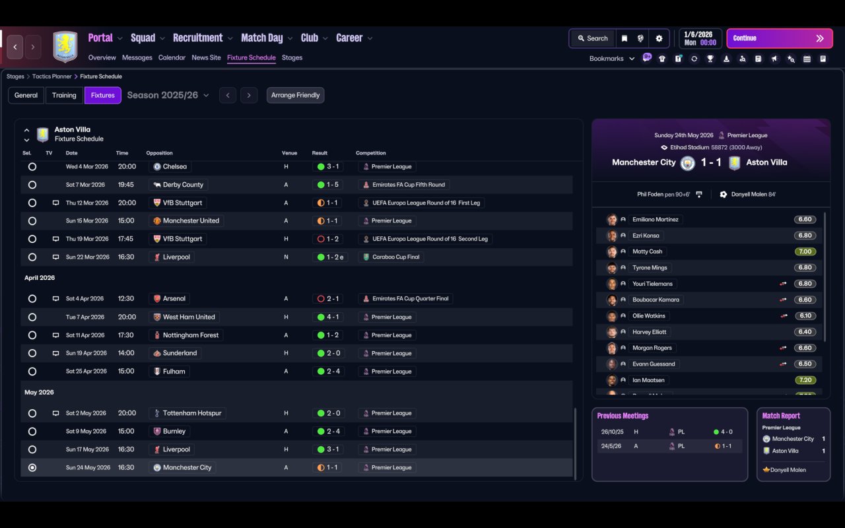The width and height of the screenshot is (845, 528).
Task: Open the calendar grid bookmark icon
Action: [807, 59]
